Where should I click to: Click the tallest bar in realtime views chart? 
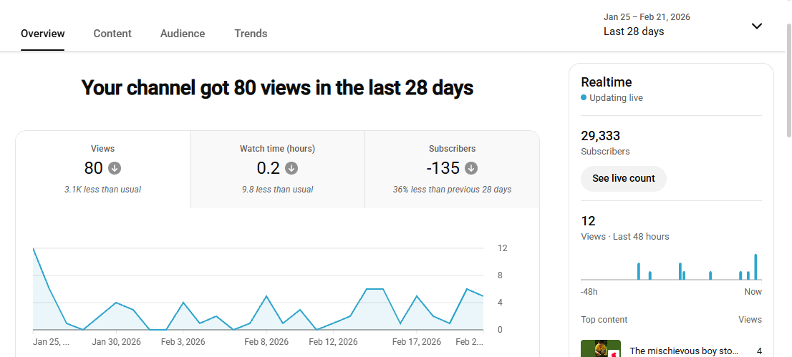tap(755, 267)
